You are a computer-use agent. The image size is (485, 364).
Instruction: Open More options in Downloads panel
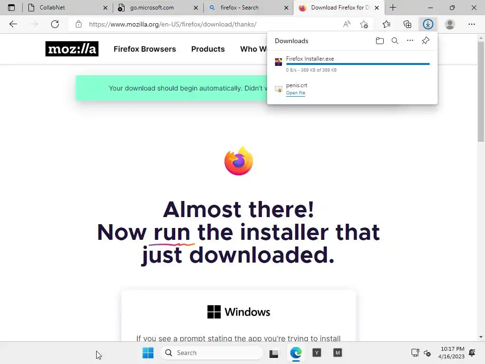click(x=410, y=41)
